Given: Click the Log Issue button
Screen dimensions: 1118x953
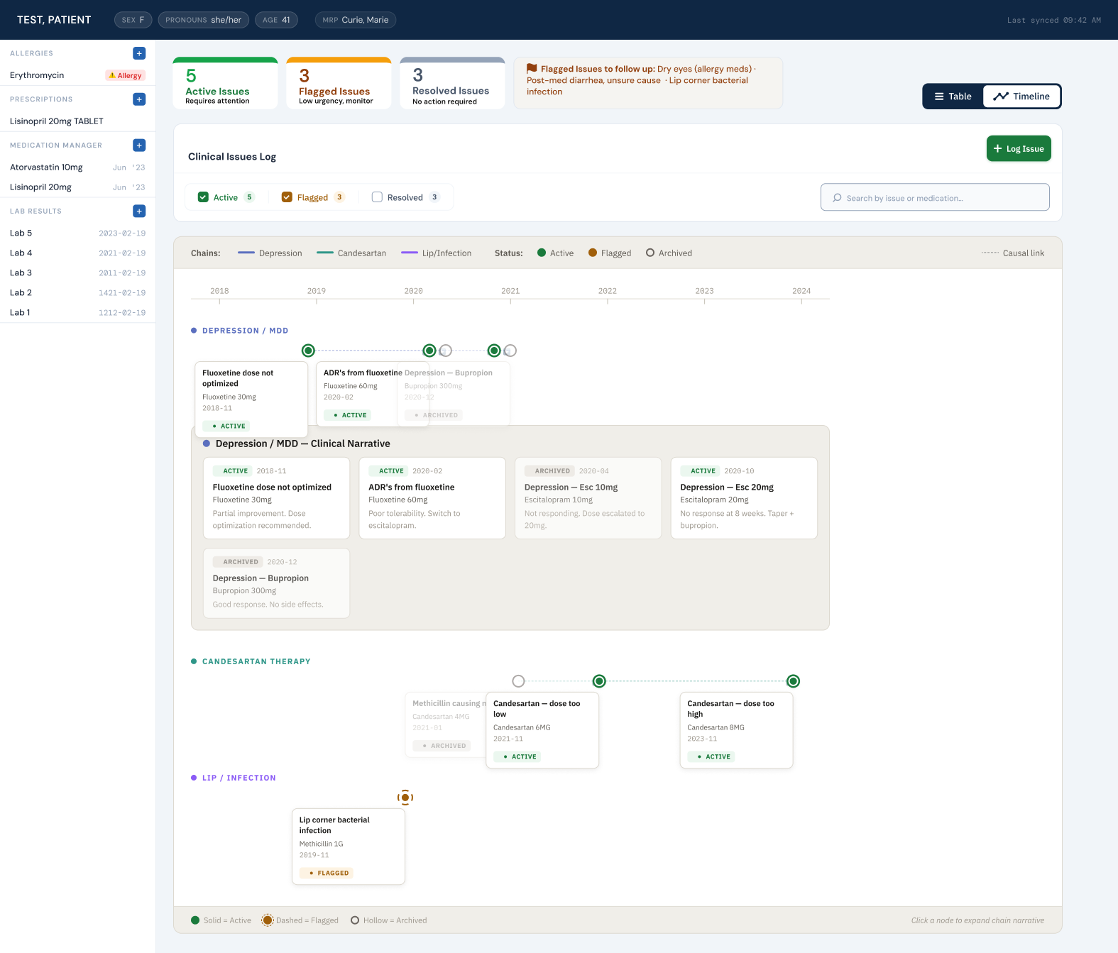Looking at the screenshot, I should pos(1018,149).
